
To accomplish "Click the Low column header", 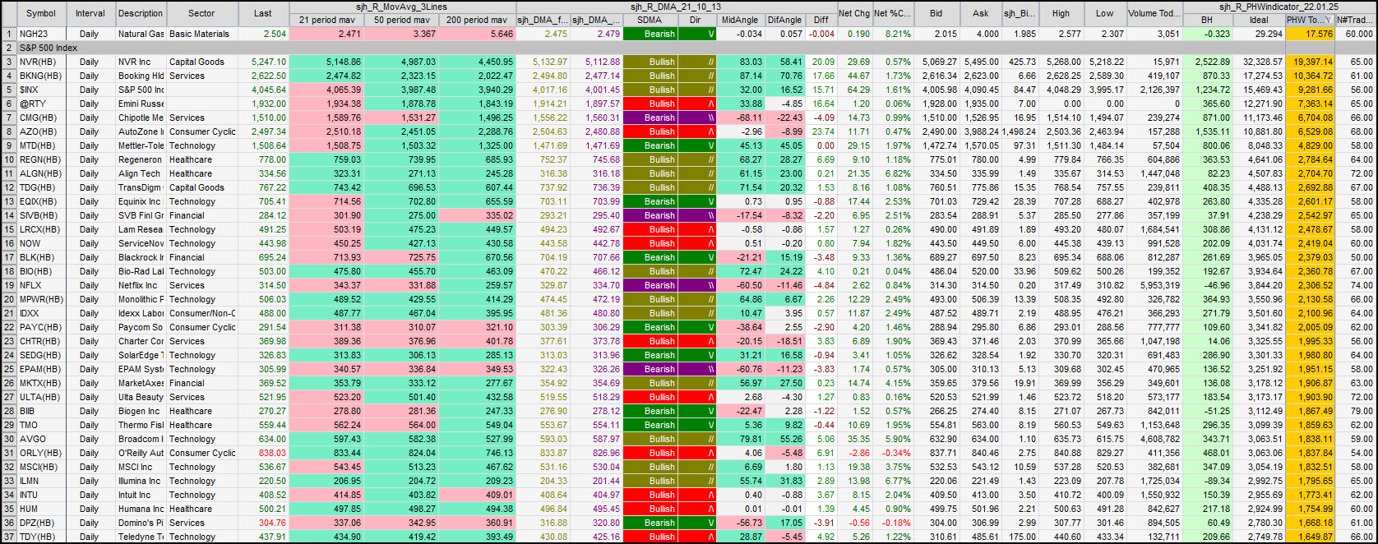I will 1105,13.
